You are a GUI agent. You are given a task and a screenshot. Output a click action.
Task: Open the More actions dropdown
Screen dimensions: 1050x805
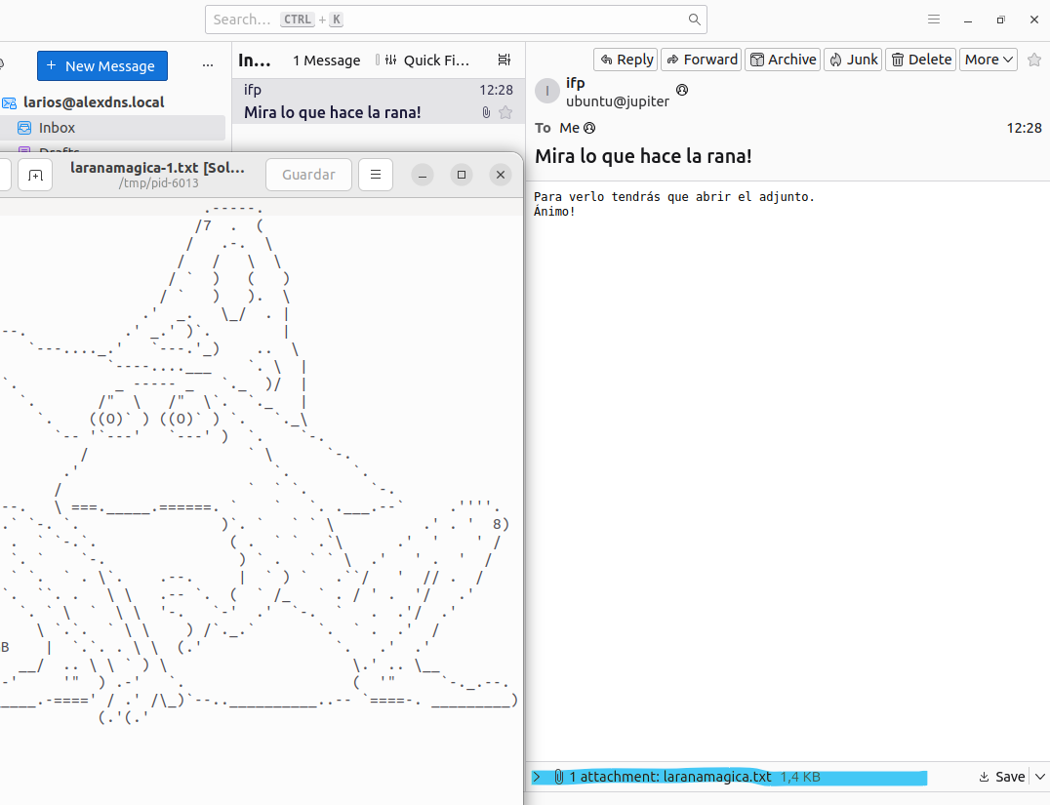click(x=988, y=60)
